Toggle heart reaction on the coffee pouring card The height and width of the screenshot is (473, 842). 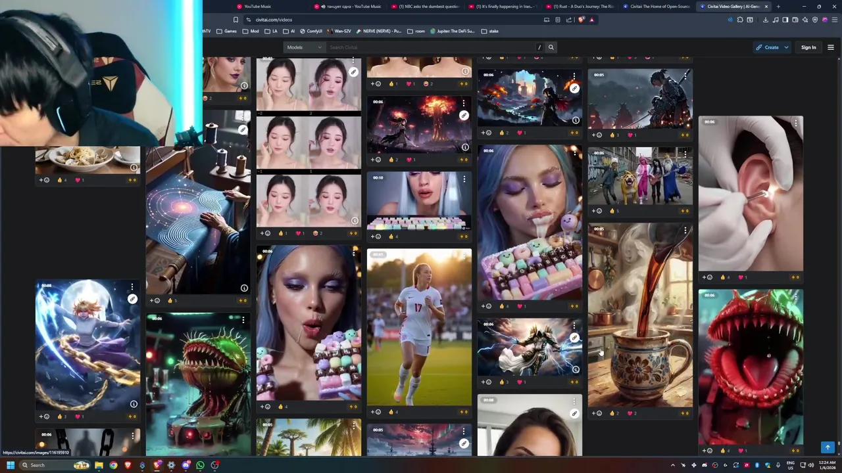(631, 413)
